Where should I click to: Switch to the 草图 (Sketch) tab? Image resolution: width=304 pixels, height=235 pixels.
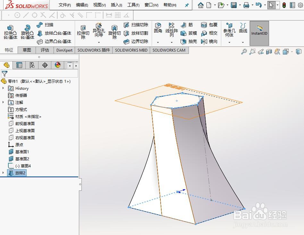tap(27, 50)
